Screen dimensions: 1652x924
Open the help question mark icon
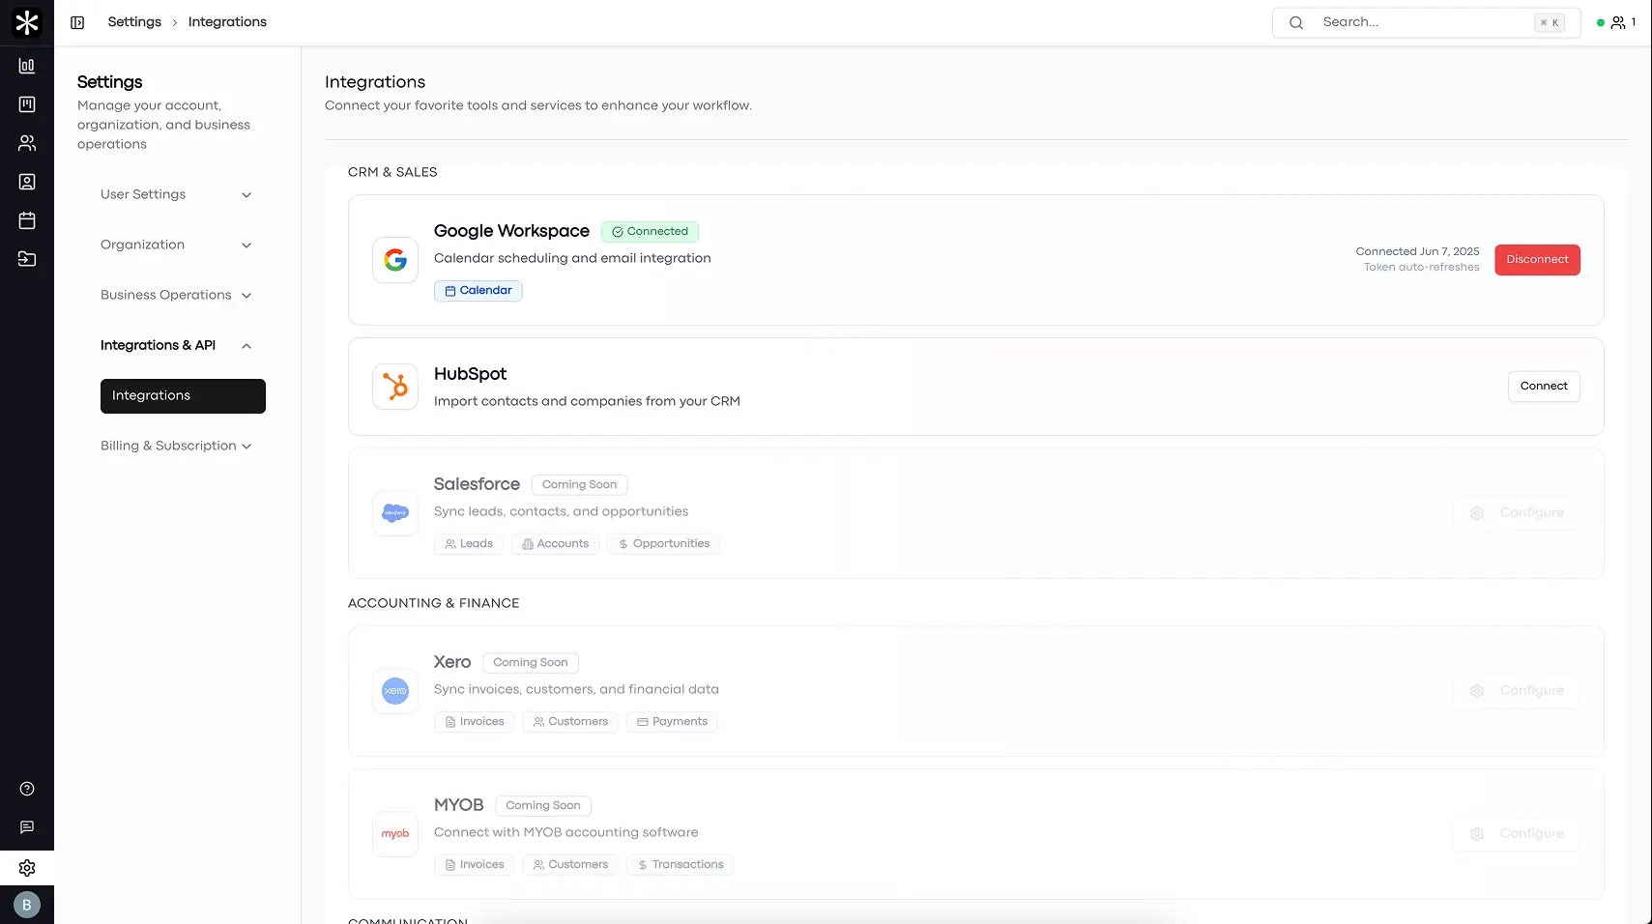[x=27, y=789]
